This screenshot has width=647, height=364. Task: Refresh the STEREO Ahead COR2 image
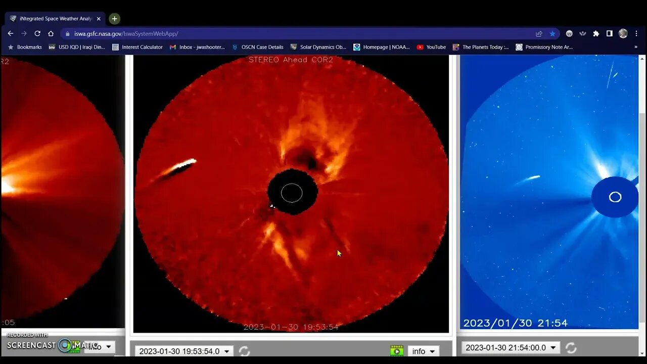pyautogui.click(x=245, y=351)
